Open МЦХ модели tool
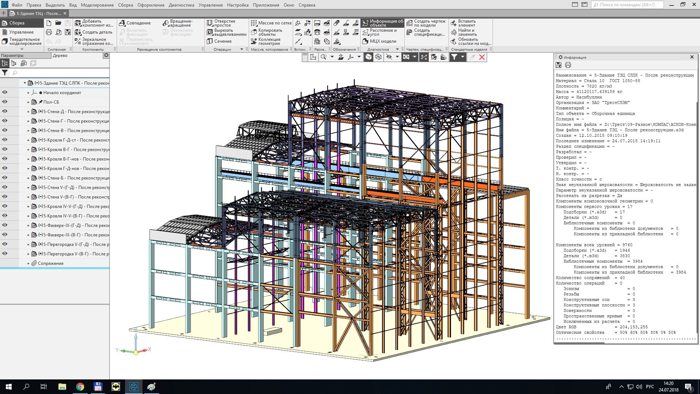The width and height of the screenshot is (700, 394). pyautogui.click(x=379, y=41)
